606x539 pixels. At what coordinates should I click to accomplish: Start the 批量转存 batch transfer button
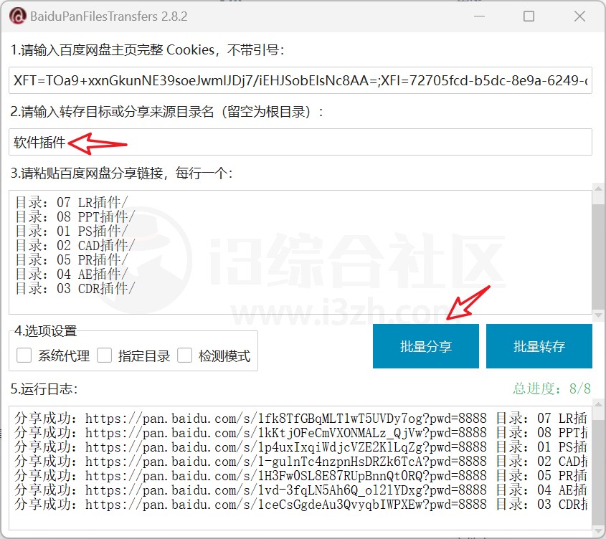pos(539,346)
